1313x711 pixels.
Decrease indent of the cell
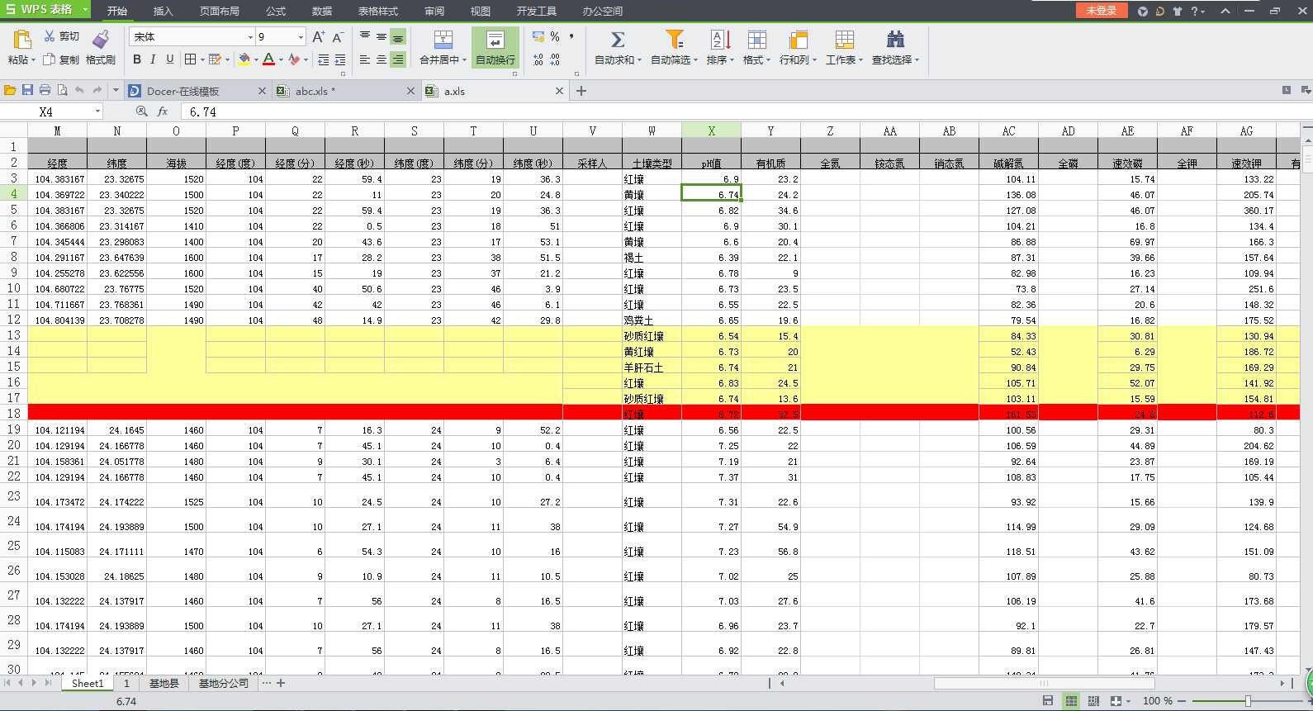[323, 59]
